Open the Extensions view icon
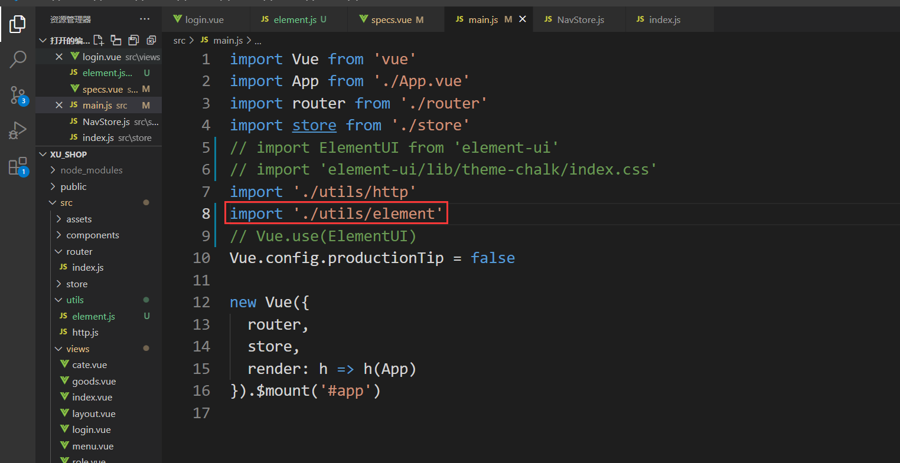This screenshot has width=900, height=463. pos(18,166)
